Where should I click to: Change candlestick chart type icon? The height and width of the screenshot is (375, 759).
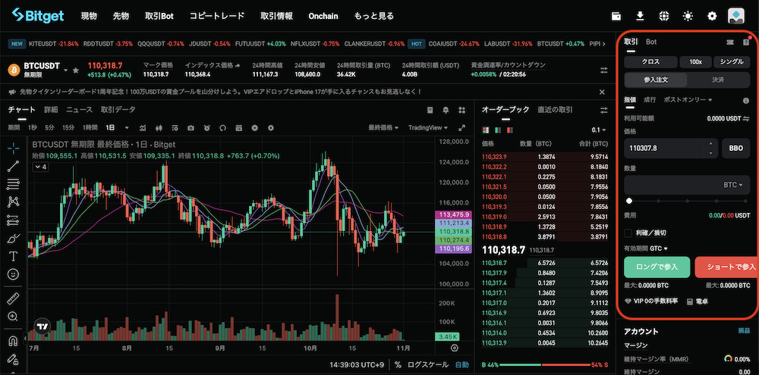click(x=158, y=128)
